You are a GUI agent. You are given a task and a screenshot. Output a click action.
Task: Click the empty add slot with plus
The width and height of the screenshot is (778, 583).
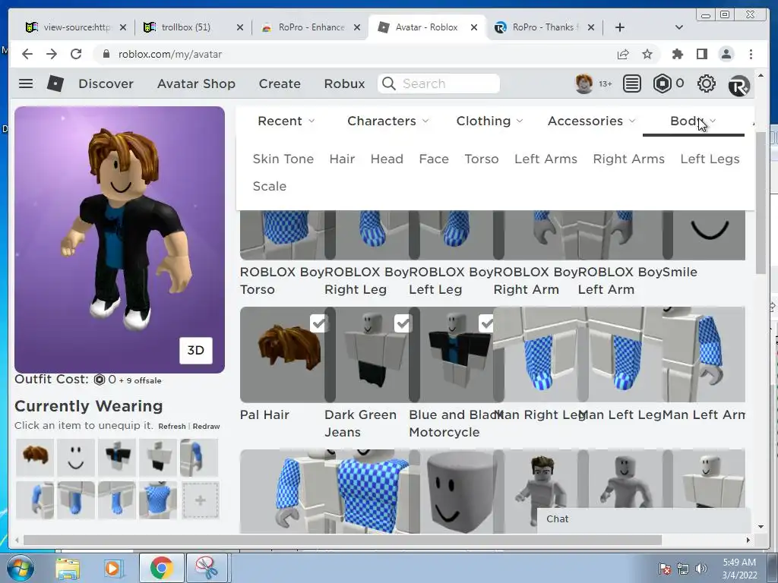[x=200, y=500]
